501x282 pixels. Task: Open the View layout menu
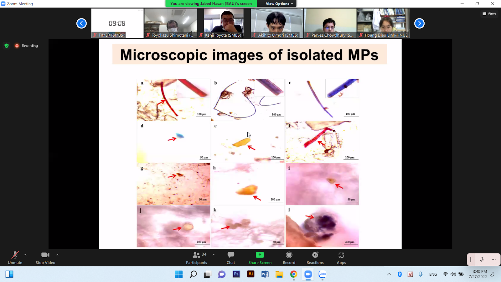[x=489, y=13]
